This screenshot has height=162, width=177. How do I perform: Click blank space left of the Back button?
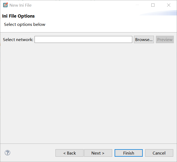[33, 153]
